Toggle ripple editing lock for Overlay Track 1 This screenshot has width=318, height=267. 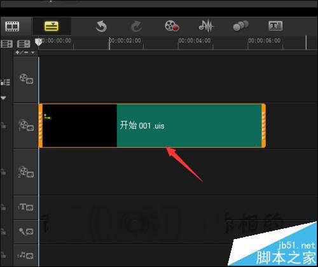click(3, 125)
